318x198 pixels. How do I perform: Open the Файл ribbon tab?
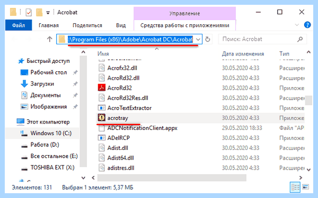point(19,25)
